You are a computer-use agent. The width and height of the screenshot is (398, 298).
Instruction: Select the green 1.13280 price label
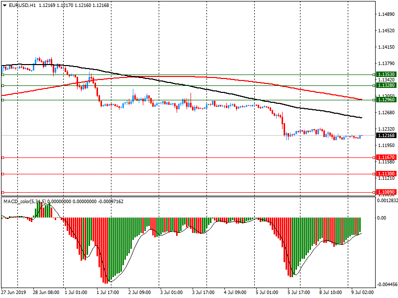tap(386, 85)
